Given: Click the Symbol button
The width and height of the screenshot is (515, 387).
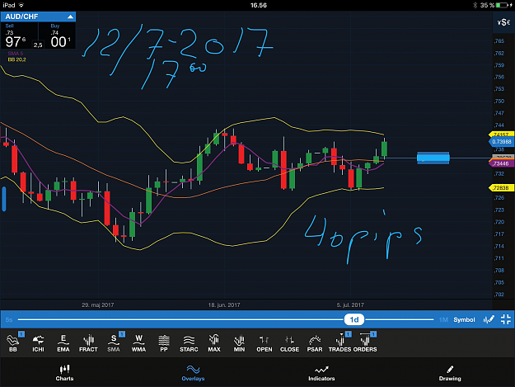Looking at the screenshot, I should (464, 319).
